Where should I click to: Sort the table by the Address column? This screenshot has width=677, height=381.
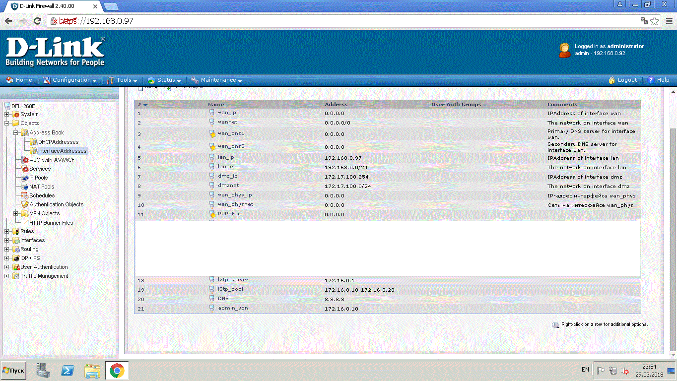(336, 105)
